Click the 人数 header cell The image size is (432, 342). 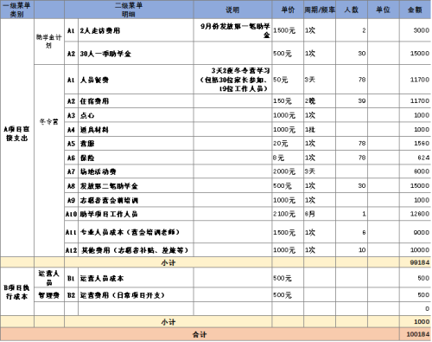pyautogui.click(x=352, y=10)
